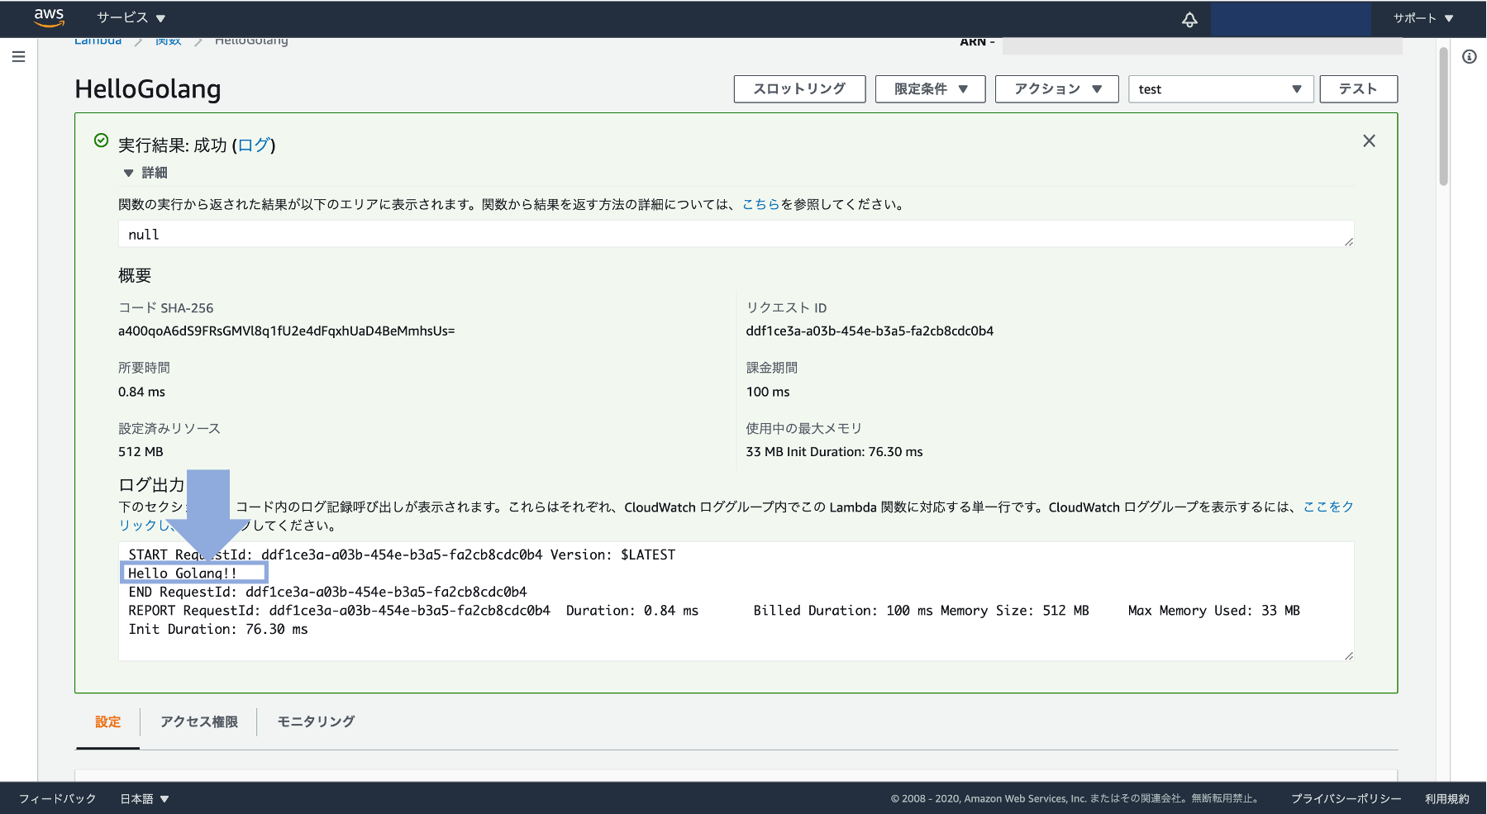The width and height of the screenshot is (1487, 814).
Task: Click the account name box in header
Action: 1291,18
